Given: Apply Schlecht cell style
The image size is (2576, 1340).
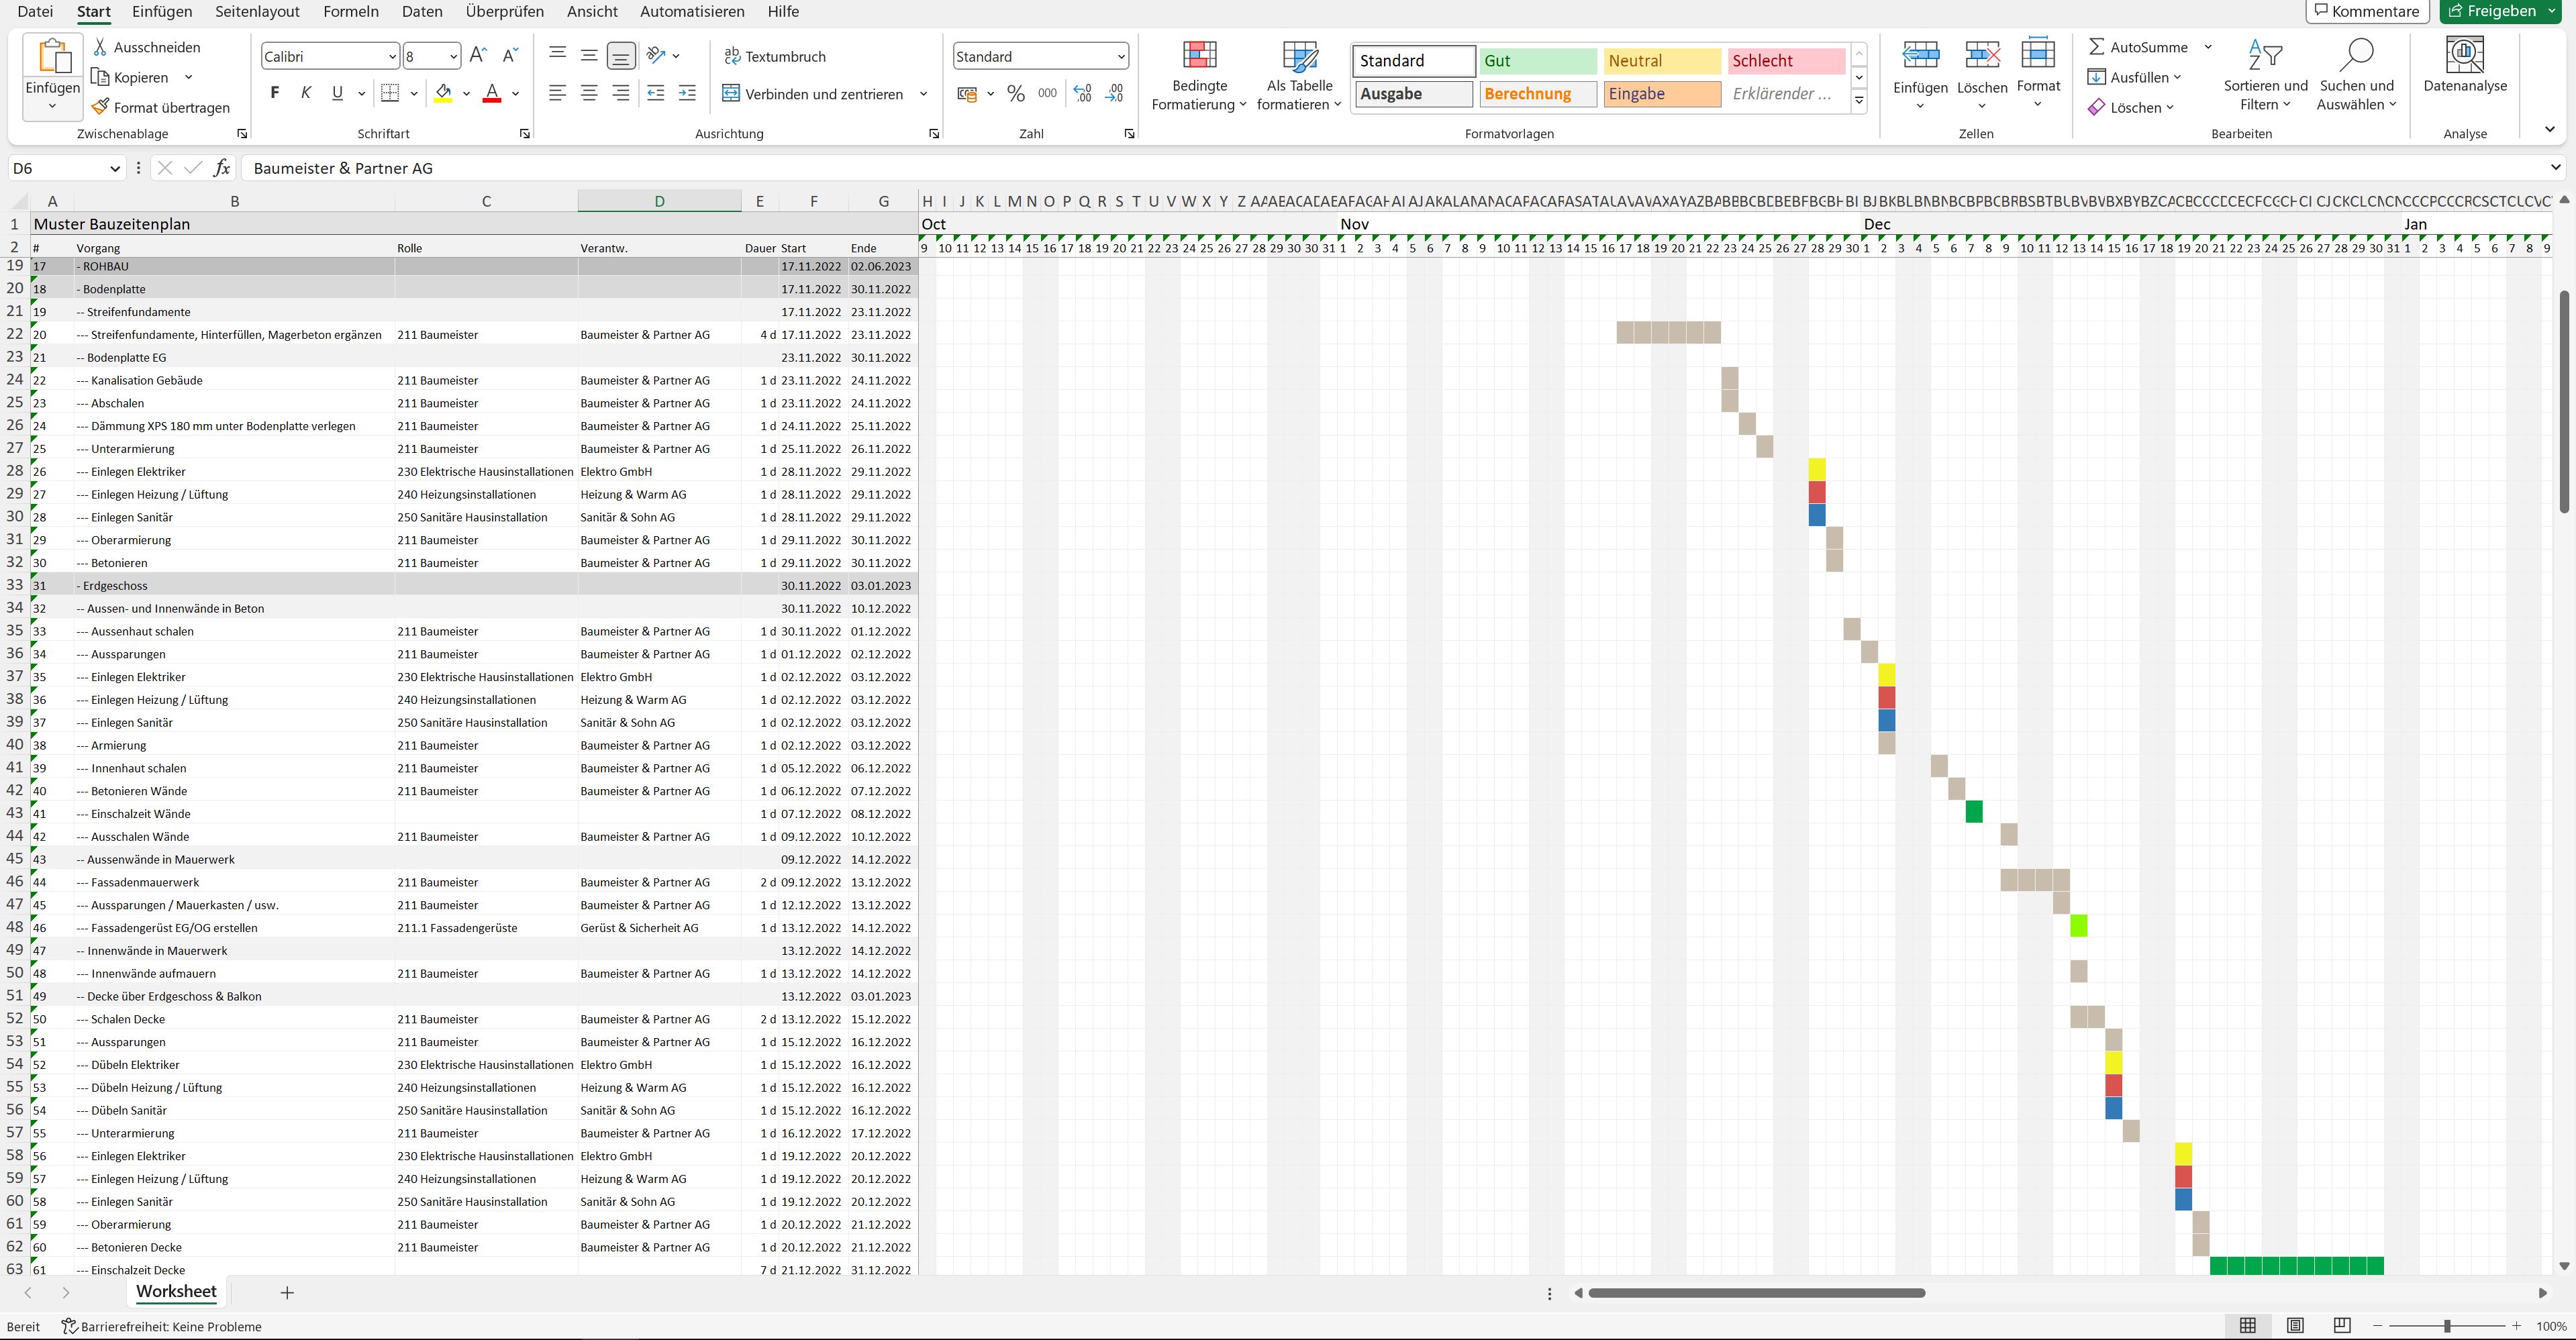Looking at the screenshot, I should [x=1786, y=61].
